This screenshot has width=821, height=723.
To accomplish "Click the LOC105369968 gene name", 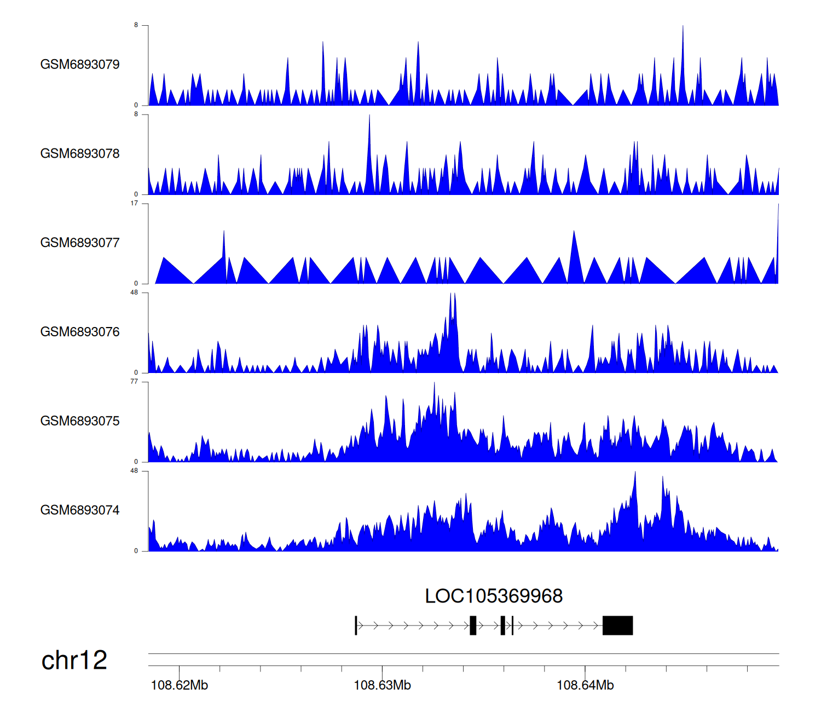I will tap(494, 596).
